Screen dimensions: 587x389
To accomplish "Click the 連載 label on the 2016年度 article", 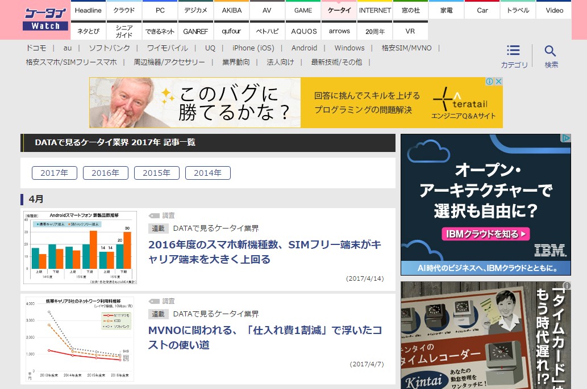I will click(x=158, y=229).
